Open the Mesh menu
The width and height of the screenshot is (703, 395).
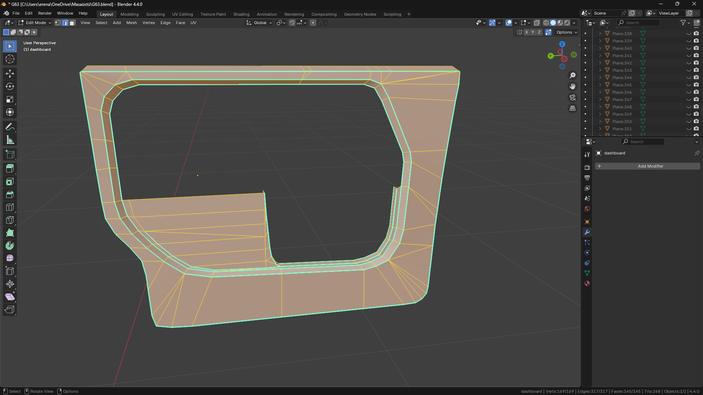[131, 23]
